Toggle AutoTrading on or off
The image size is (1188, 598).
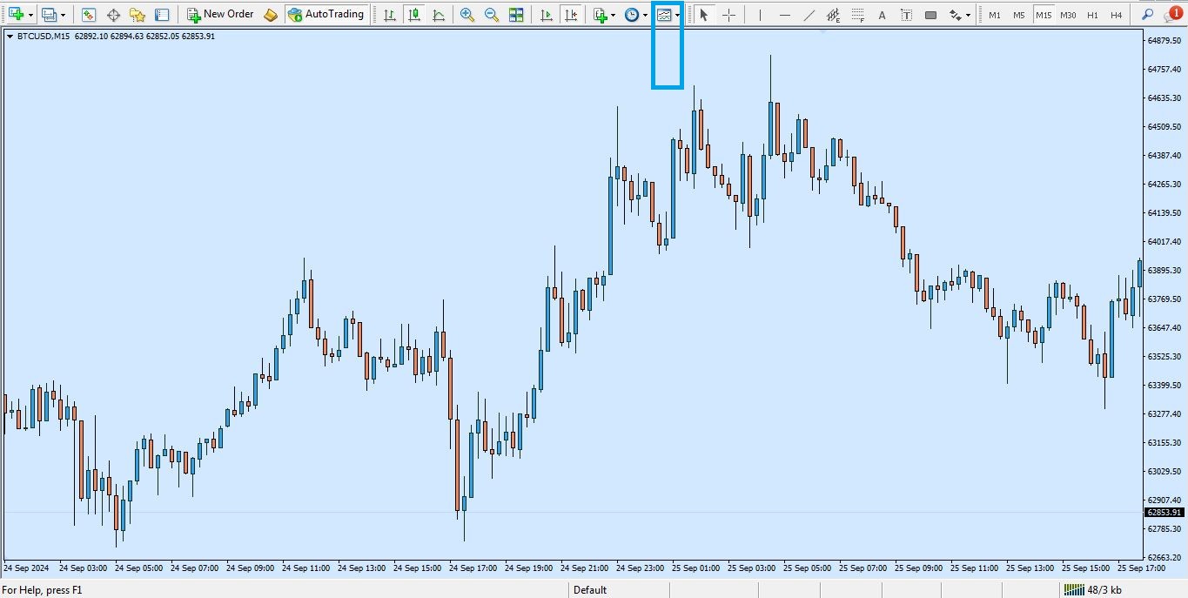pos(326,15)
